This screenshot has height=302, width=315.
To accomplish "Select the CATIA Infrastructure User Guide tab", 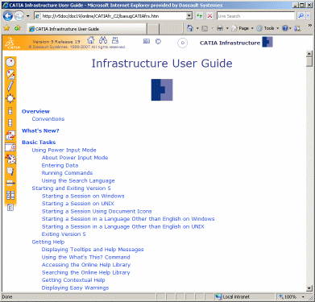I will pos(87,29).
